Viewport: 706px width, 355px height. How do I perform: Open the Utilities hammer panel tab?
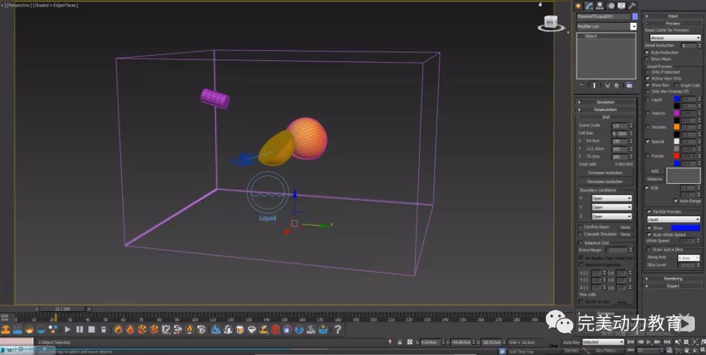[x=632, y=6]
